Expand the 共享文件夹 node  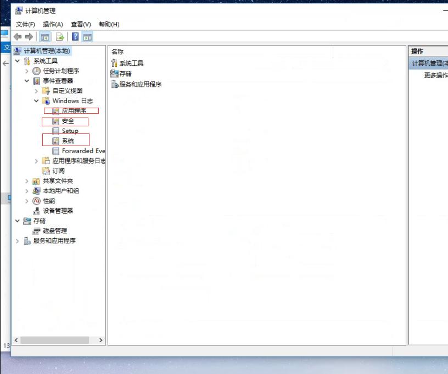point(26,181)
